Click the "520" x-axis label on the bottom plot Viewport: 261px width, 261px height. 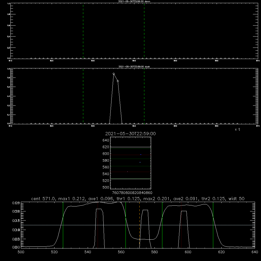point(54,252)
